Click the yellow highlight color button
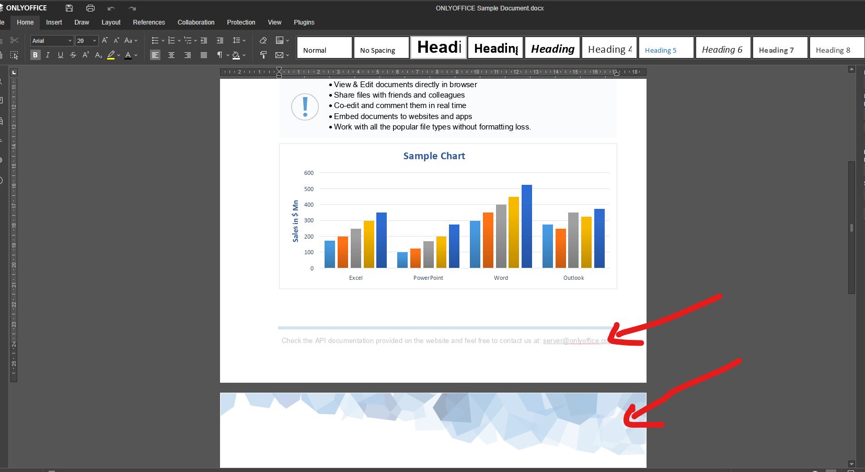865x472 pixels. (111, 55)
